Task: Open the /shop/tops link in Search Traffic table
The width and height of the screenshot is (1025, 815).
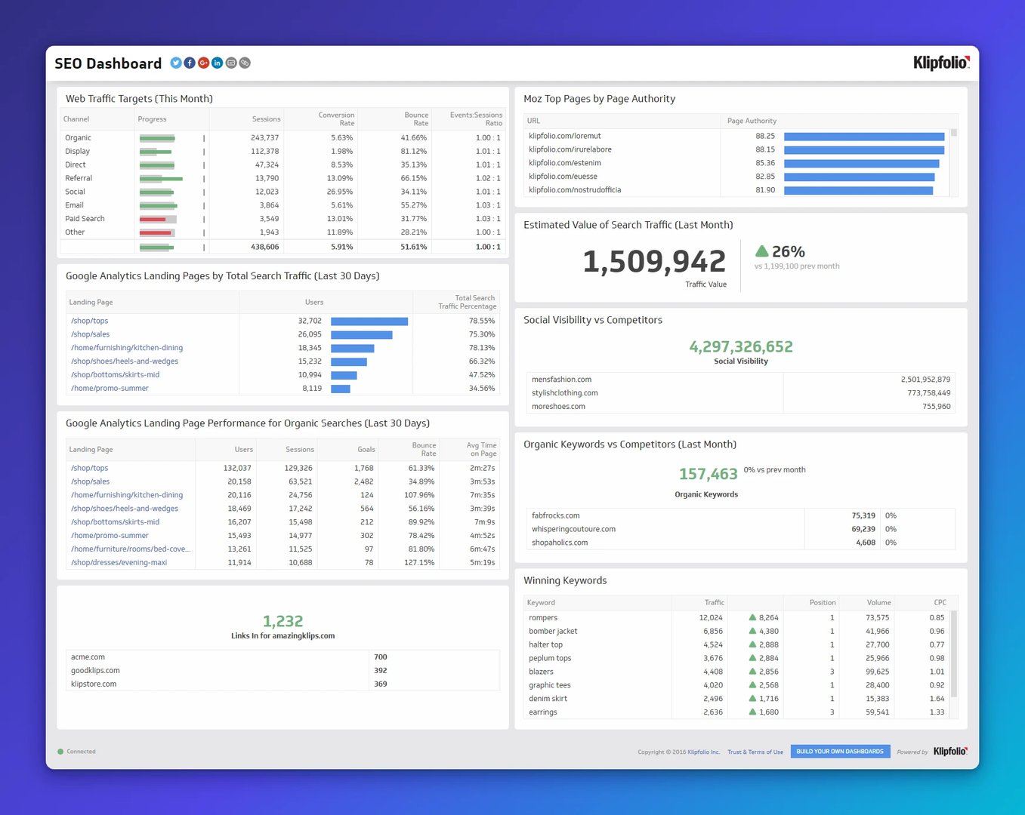Action: point(90,321)
